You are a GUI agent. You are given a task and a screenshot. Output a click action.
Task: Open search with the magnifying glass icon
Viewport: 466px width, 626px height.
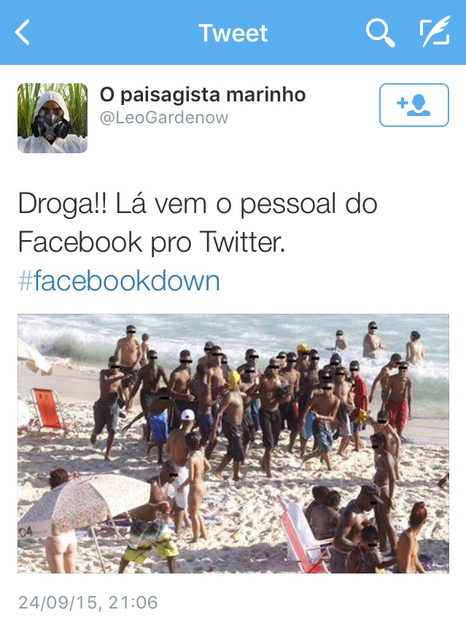[x=380, y=33]
